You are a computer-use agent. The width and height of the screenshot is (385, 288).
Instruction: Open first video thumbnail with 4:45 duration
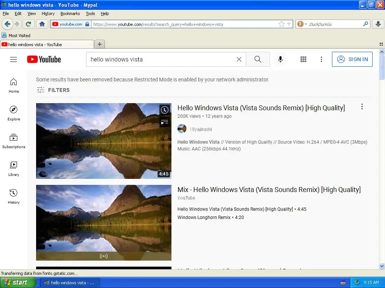[x=104, y=141]
